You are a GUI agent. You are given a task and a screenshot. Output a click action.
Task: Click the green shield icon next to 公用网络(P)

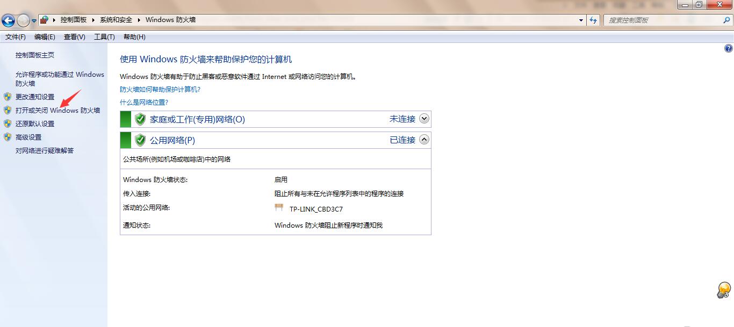click(140, 140)
